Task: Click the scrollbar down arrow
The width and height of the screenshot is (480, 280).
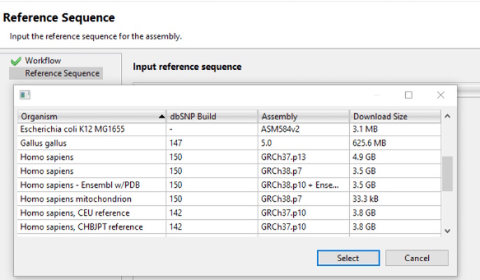Action: point(447,231)
